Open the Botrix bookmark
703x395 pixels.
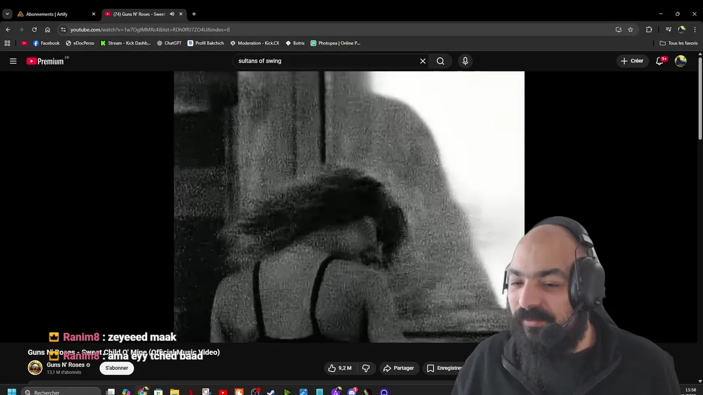click(x=295, y=43)
